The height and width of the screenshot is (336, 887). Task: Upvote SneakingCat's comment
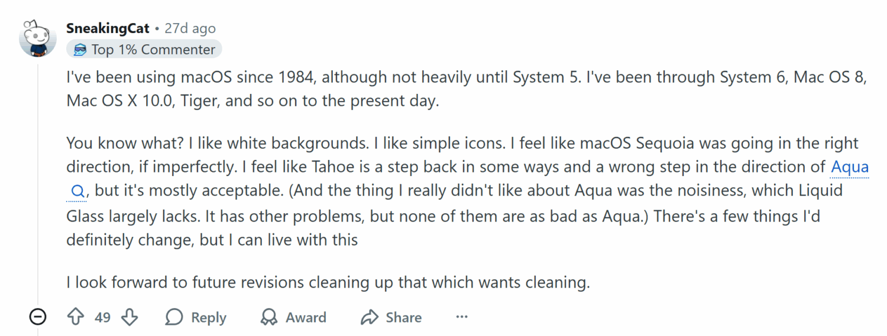(x=76, y=317)
